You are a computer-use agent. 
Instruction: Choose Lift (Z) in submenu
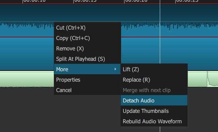(x=154, y=69)
